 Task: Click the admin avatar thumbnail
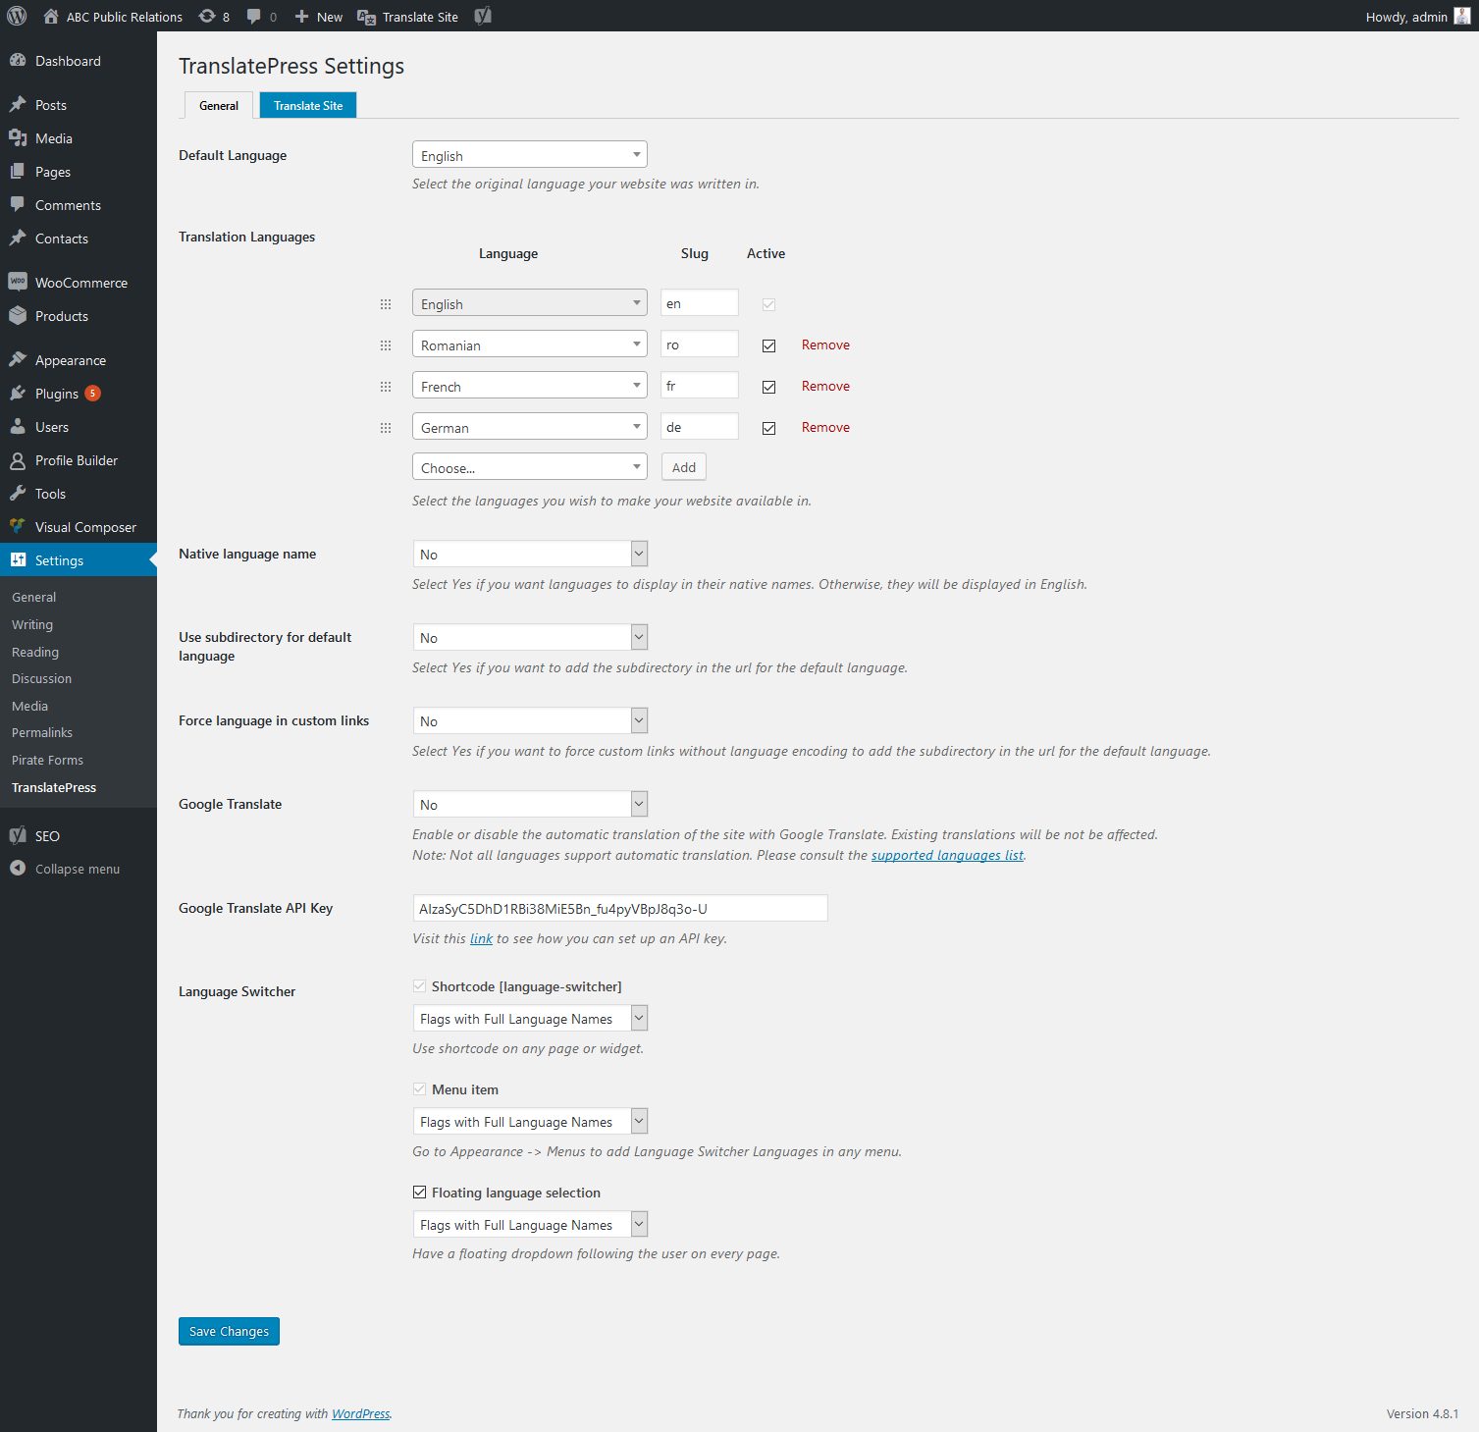click(x=1462, y=16)
